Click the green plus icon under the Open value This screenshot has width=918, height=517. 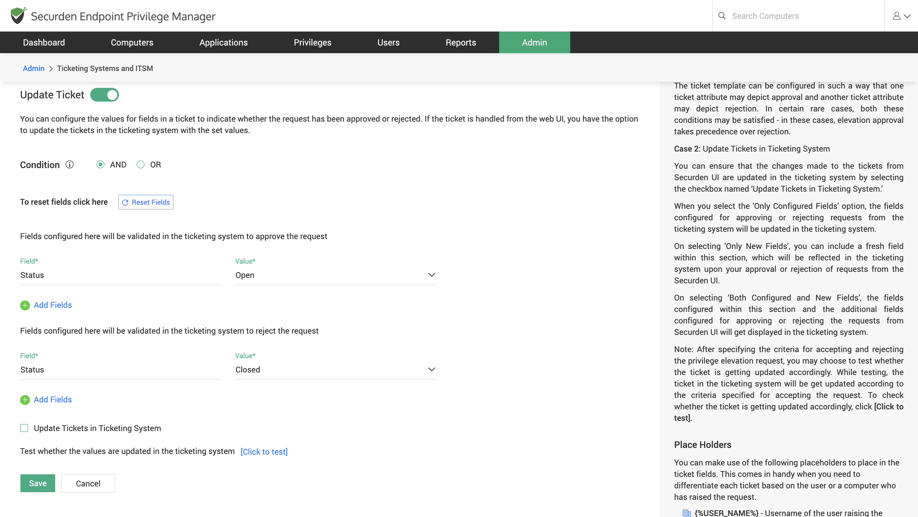point(25,305)
